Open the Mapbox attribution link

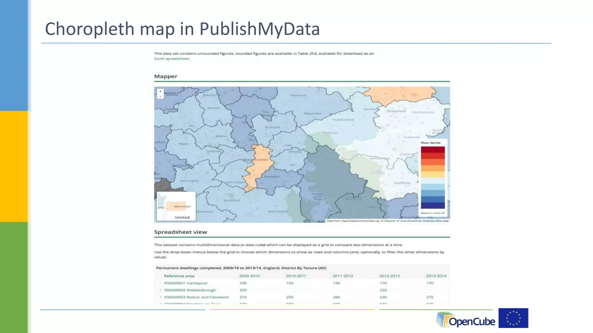tap(388, 221)
